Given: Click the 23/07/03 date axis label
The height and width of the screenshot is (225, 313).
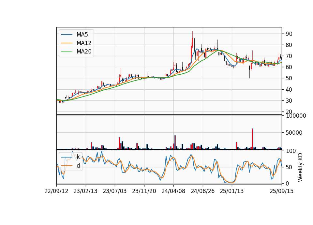Looking at the screenshot, I should 114,191.
